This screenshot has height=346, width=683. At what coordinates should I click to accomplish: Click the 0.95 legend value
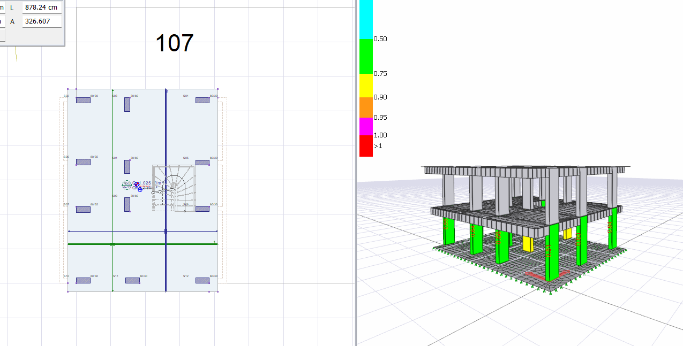(380, 118)
